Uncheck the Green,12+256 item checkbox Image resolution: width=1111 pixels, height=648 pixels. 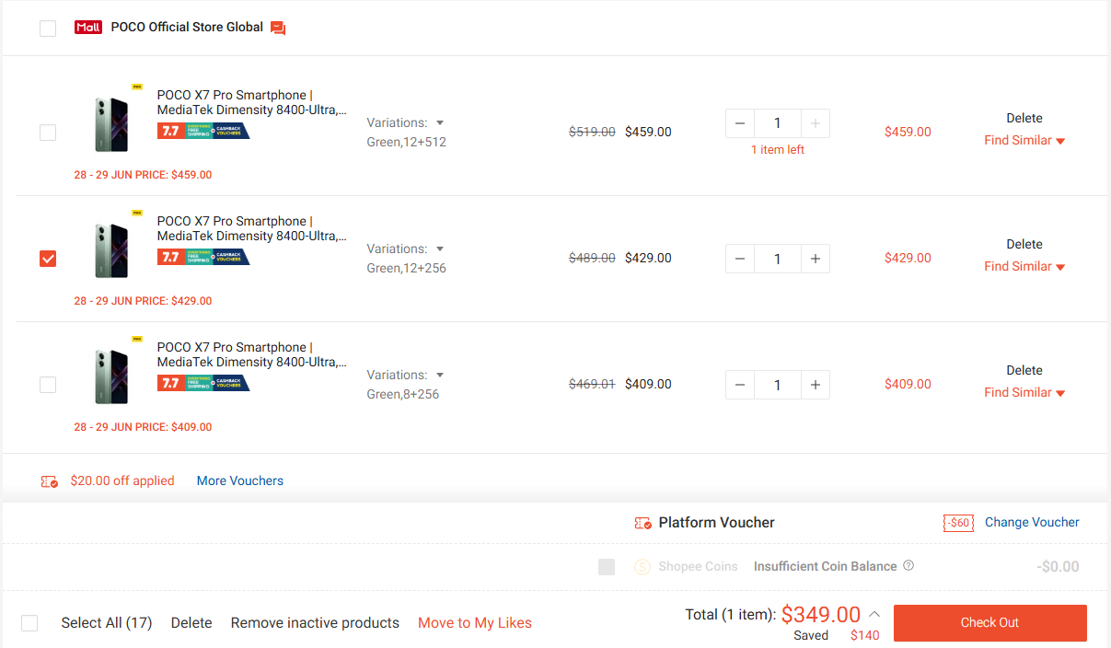coord(48,259)
